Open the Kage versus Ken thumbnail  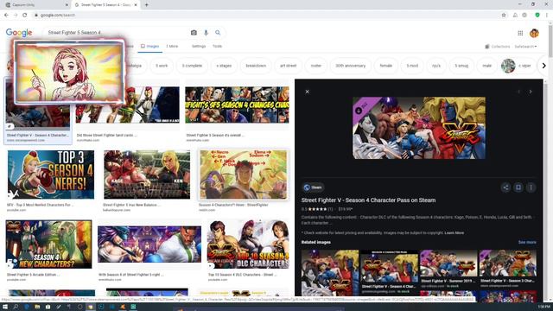[x=147, y=175]
